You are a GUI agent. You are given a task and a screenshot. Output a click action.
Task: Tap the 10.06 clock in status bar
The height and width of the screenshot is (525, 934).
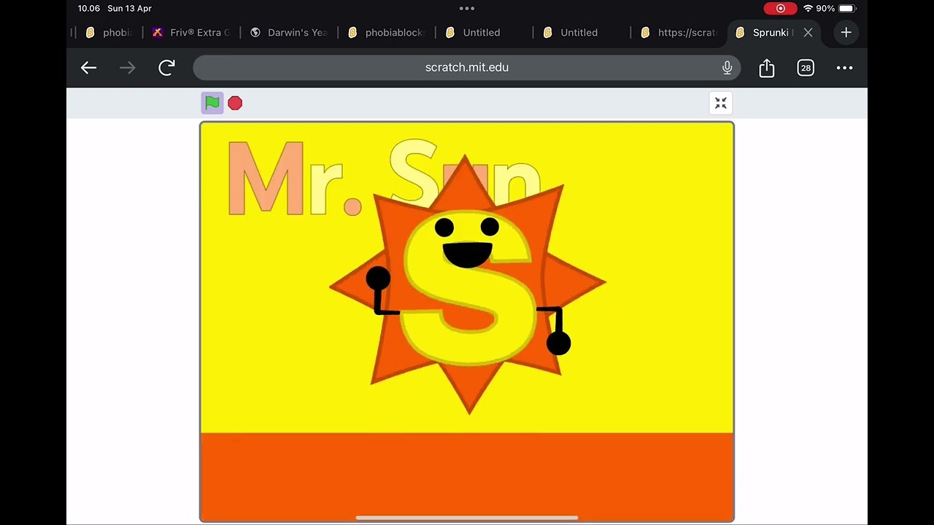tap(89, 9)
